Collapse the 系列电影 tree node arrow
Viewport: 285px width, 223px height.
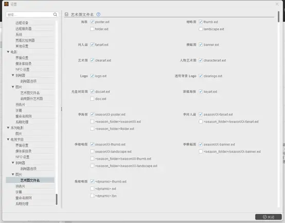[8, 127]
